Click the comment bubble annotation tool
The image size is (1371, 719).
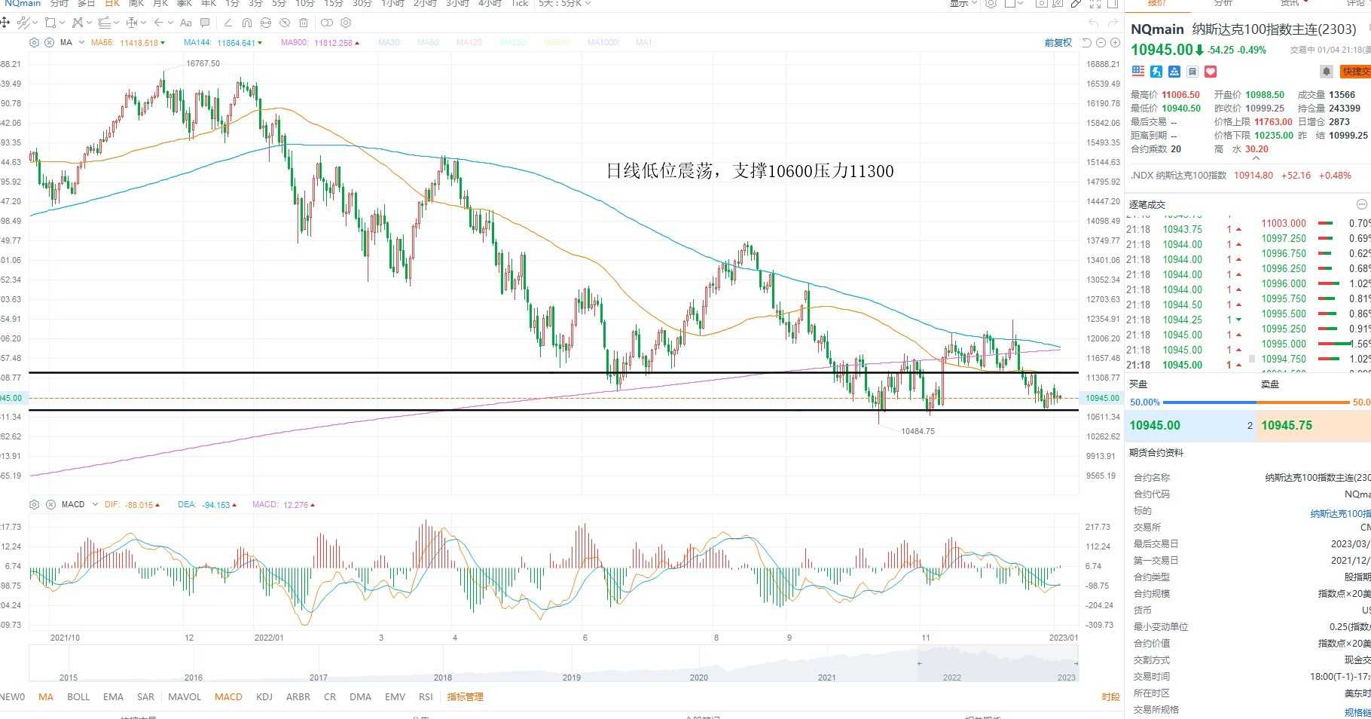pos(205,23)
